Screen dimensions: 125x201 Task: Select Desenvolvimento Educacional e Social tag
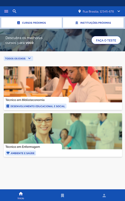36,106
